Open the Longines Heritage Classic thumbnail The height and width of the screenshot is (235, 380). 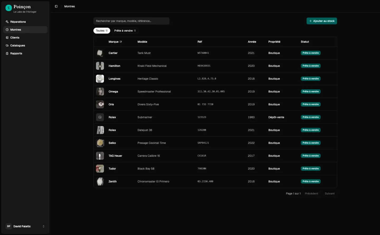point(100,79)
